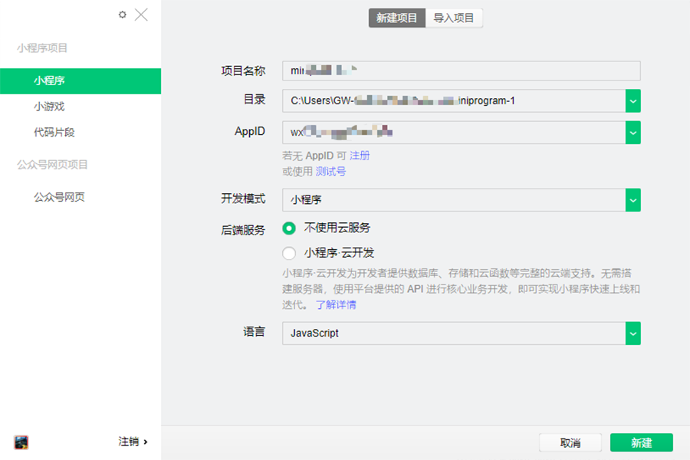Select 小程序 in the sidebar
Screen dimensions: 690x460
click(x=49, y=80)
